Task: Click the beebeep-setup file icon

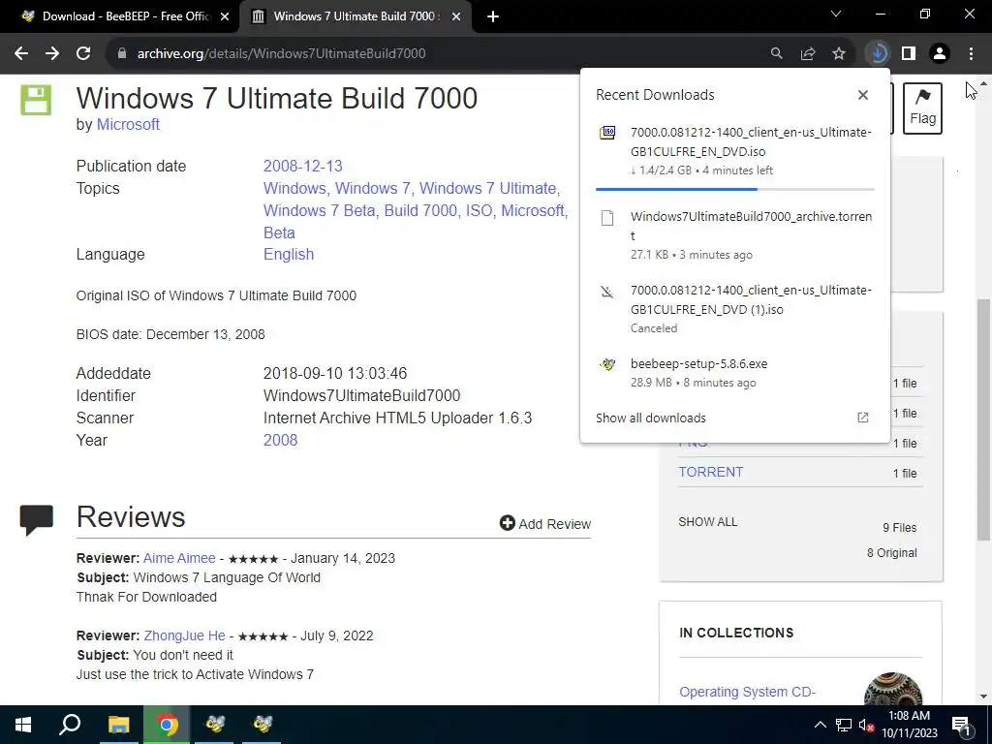Action: click(607, 364)
